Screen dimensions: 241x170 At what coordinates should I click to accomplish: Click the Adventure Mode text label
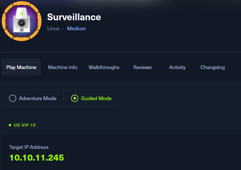38,98
